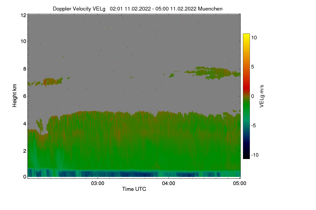Click the plot title 'Doppler Velocity VELg'
The width and height of the screenshot is (316, 210).
79,9
